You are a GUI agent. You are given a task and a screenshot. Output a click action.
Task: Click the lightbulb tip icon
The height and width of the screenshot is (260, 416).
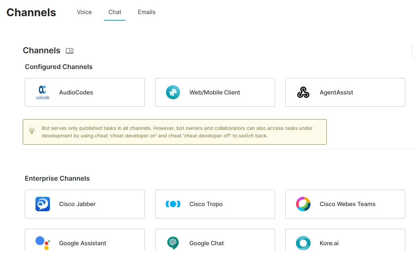tap(32, 131)
